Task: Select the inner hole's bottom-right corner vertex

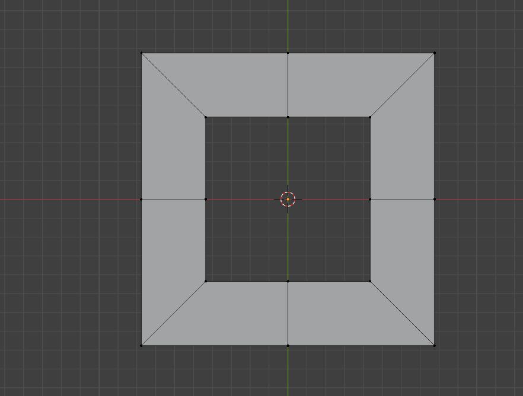Action: tap(370, 281)
